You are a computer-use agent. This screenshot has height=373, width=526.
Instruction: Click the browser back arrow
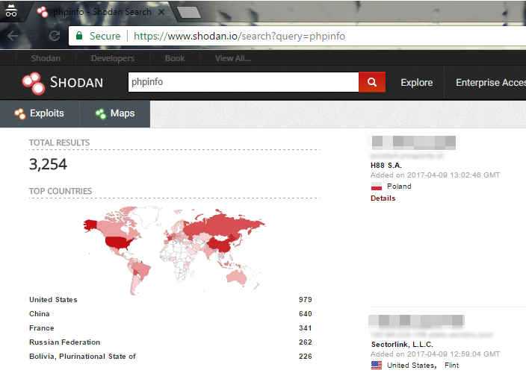point(13,36)
